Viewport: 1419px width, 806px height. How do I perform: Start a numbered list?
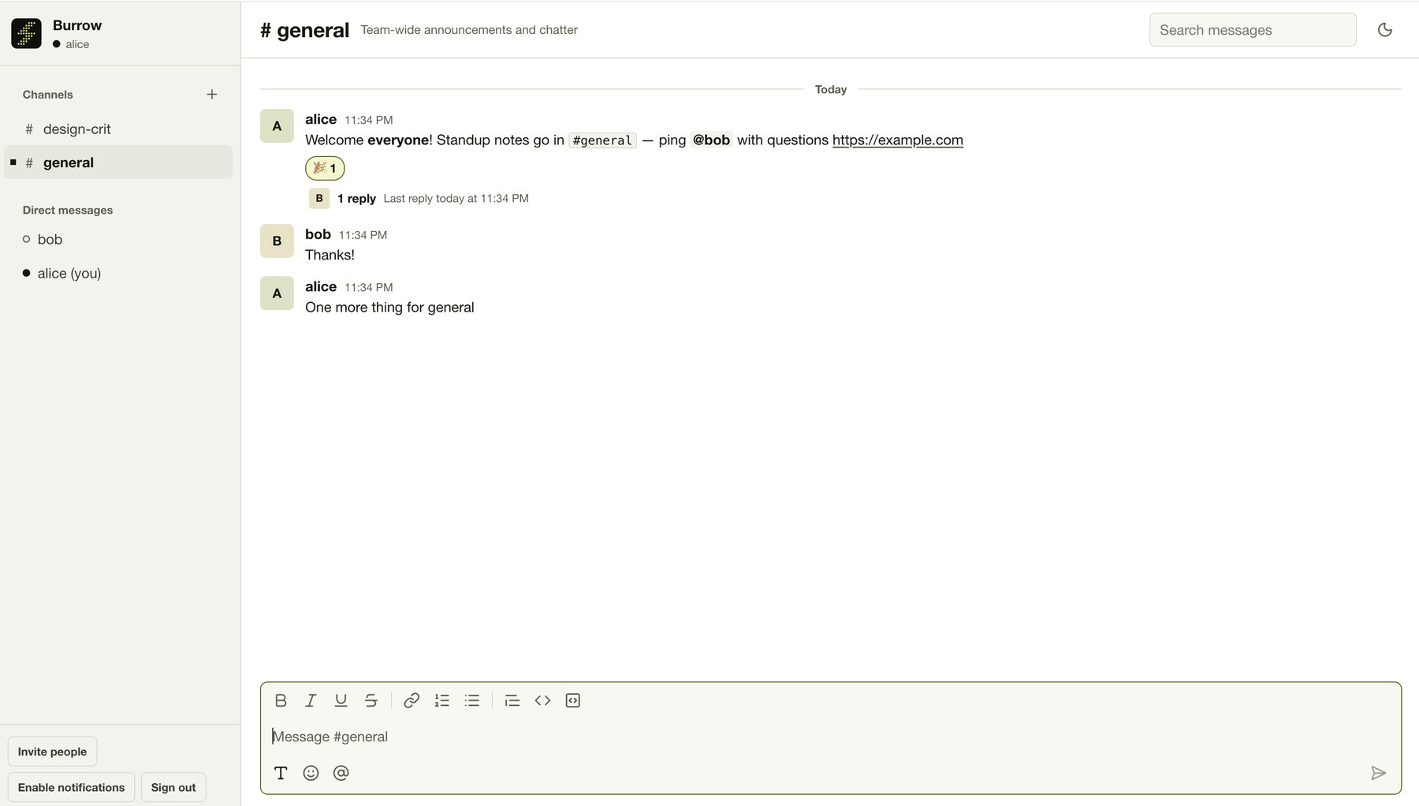click(x=441, y=700)
